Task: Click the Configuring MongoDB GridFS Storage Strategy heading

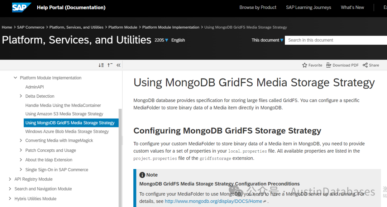Action: 227,130
